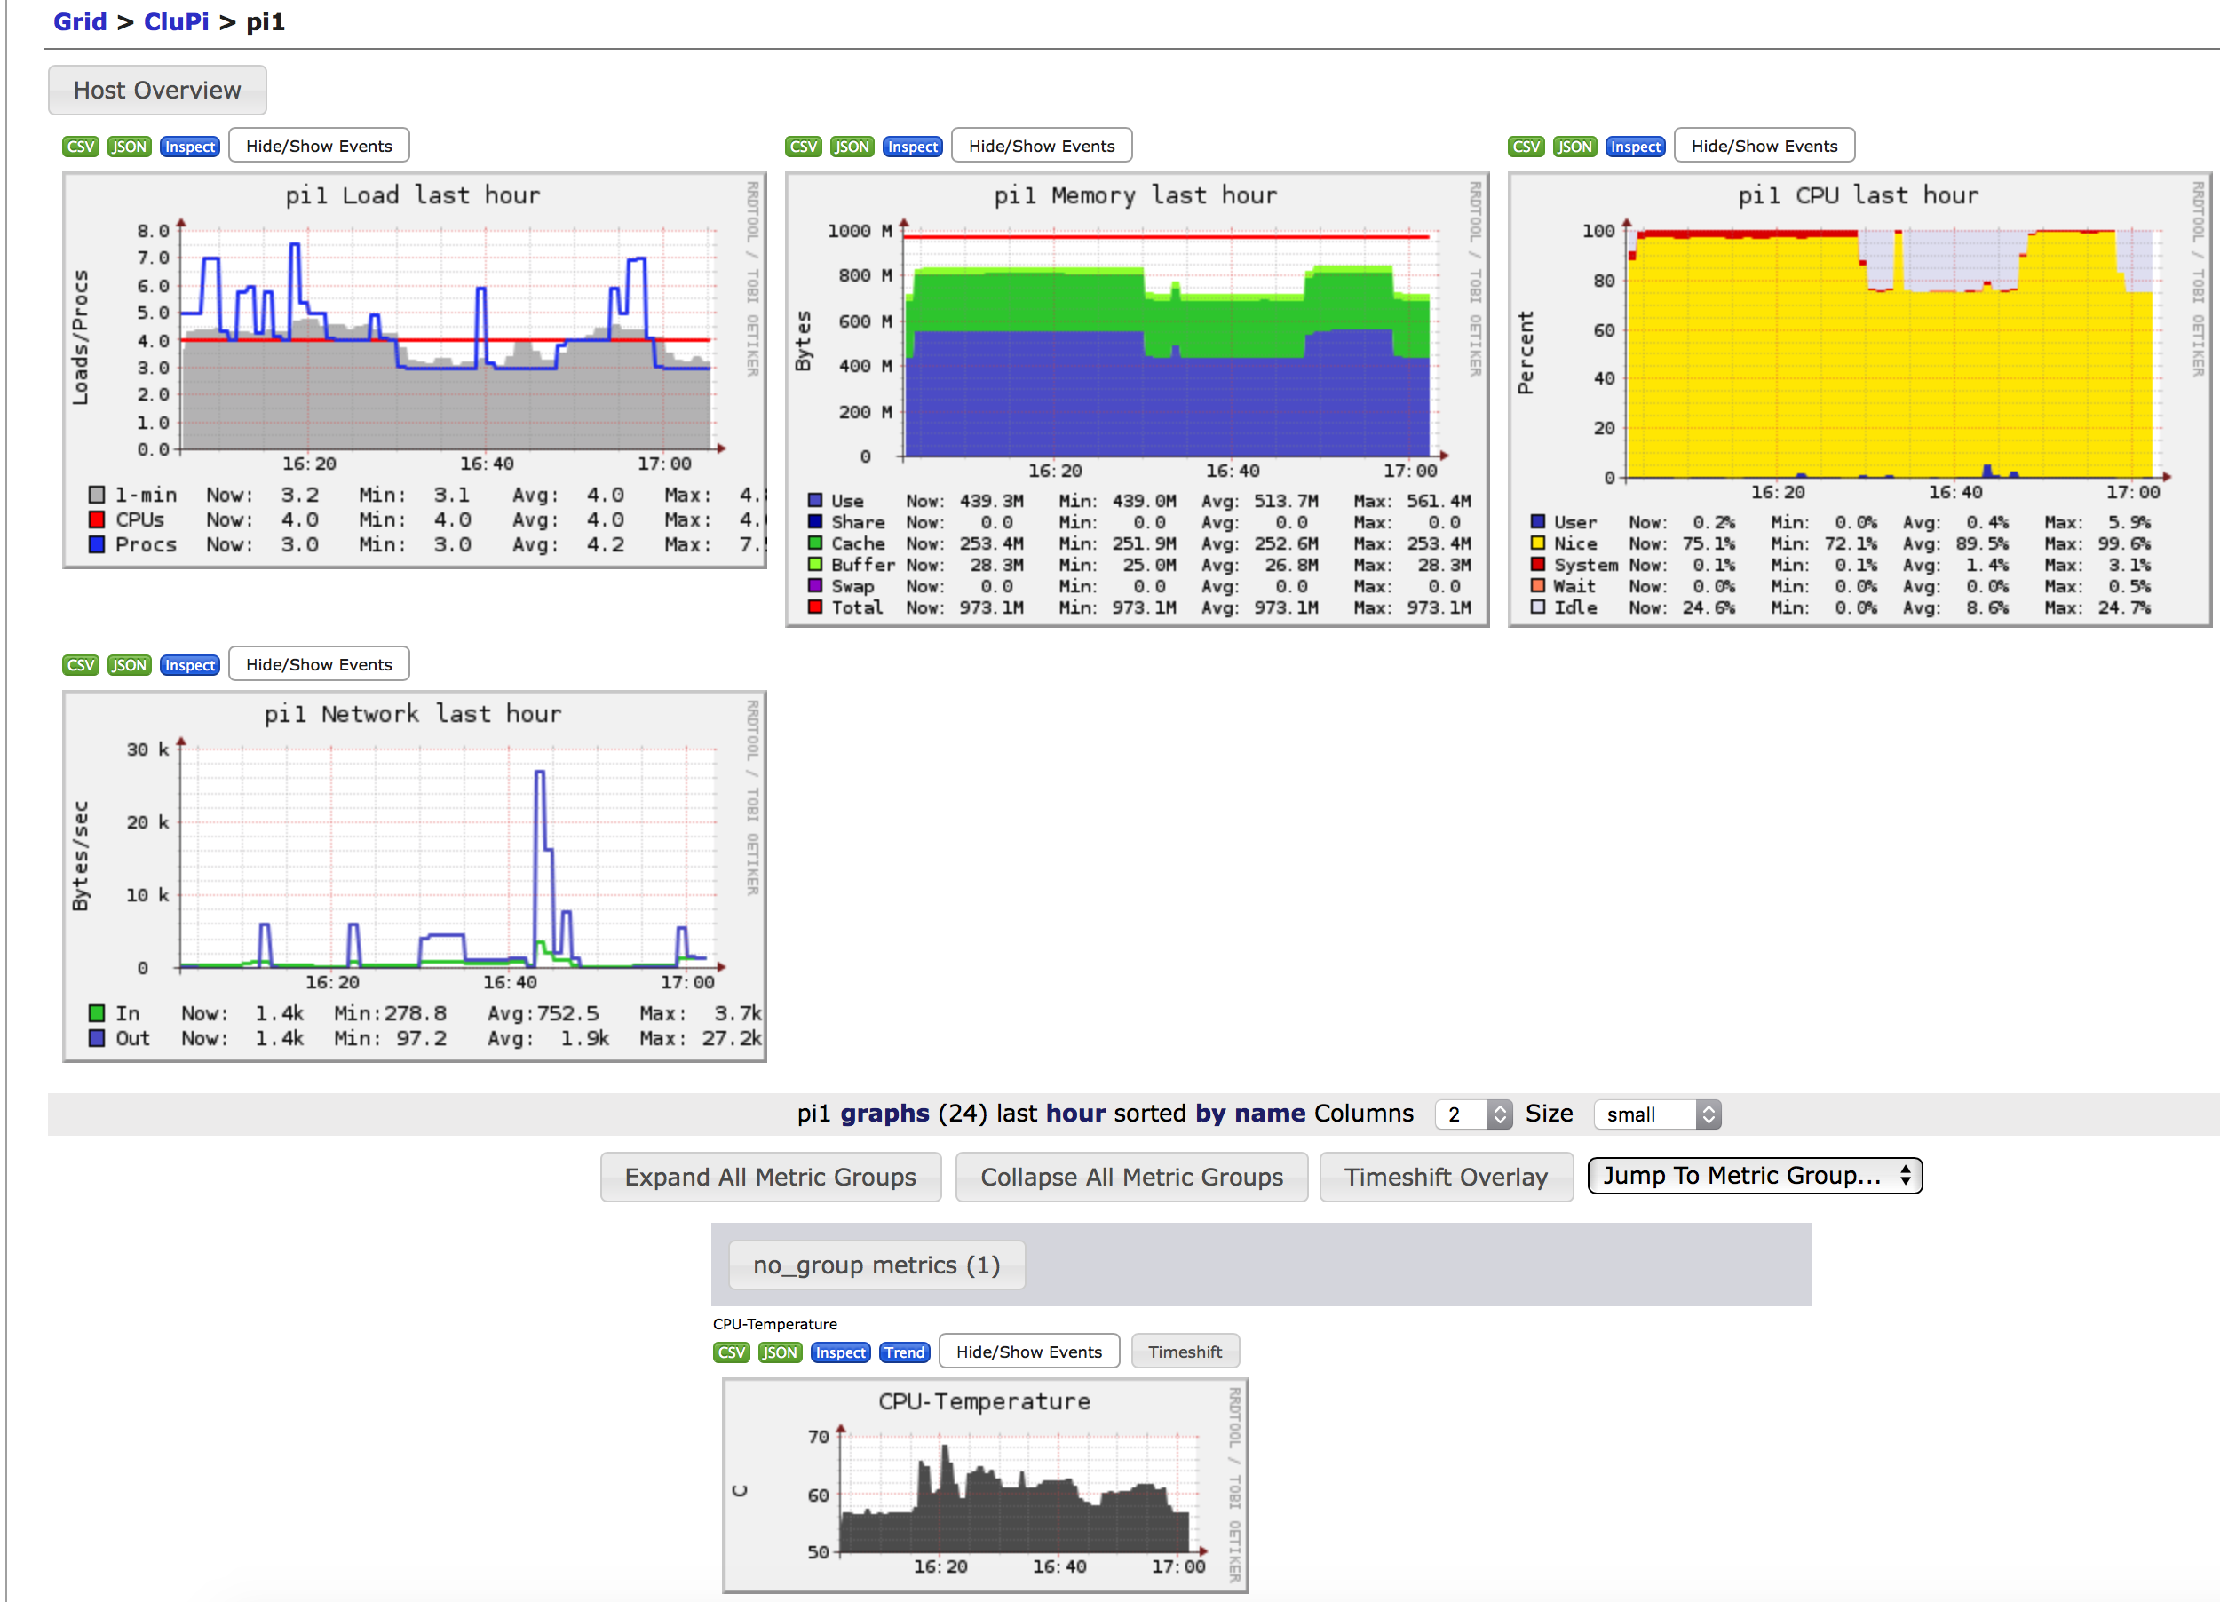
Task: Click the Timeshift button for CPU-Temperature
Action: click(x=1185, y=1352)
